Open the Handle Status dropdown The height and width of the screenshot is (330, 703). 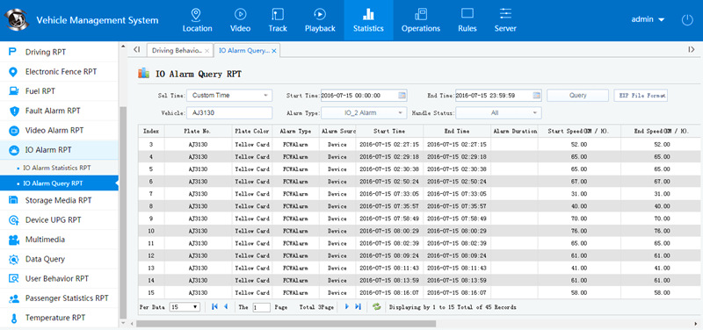click(498, 113)
